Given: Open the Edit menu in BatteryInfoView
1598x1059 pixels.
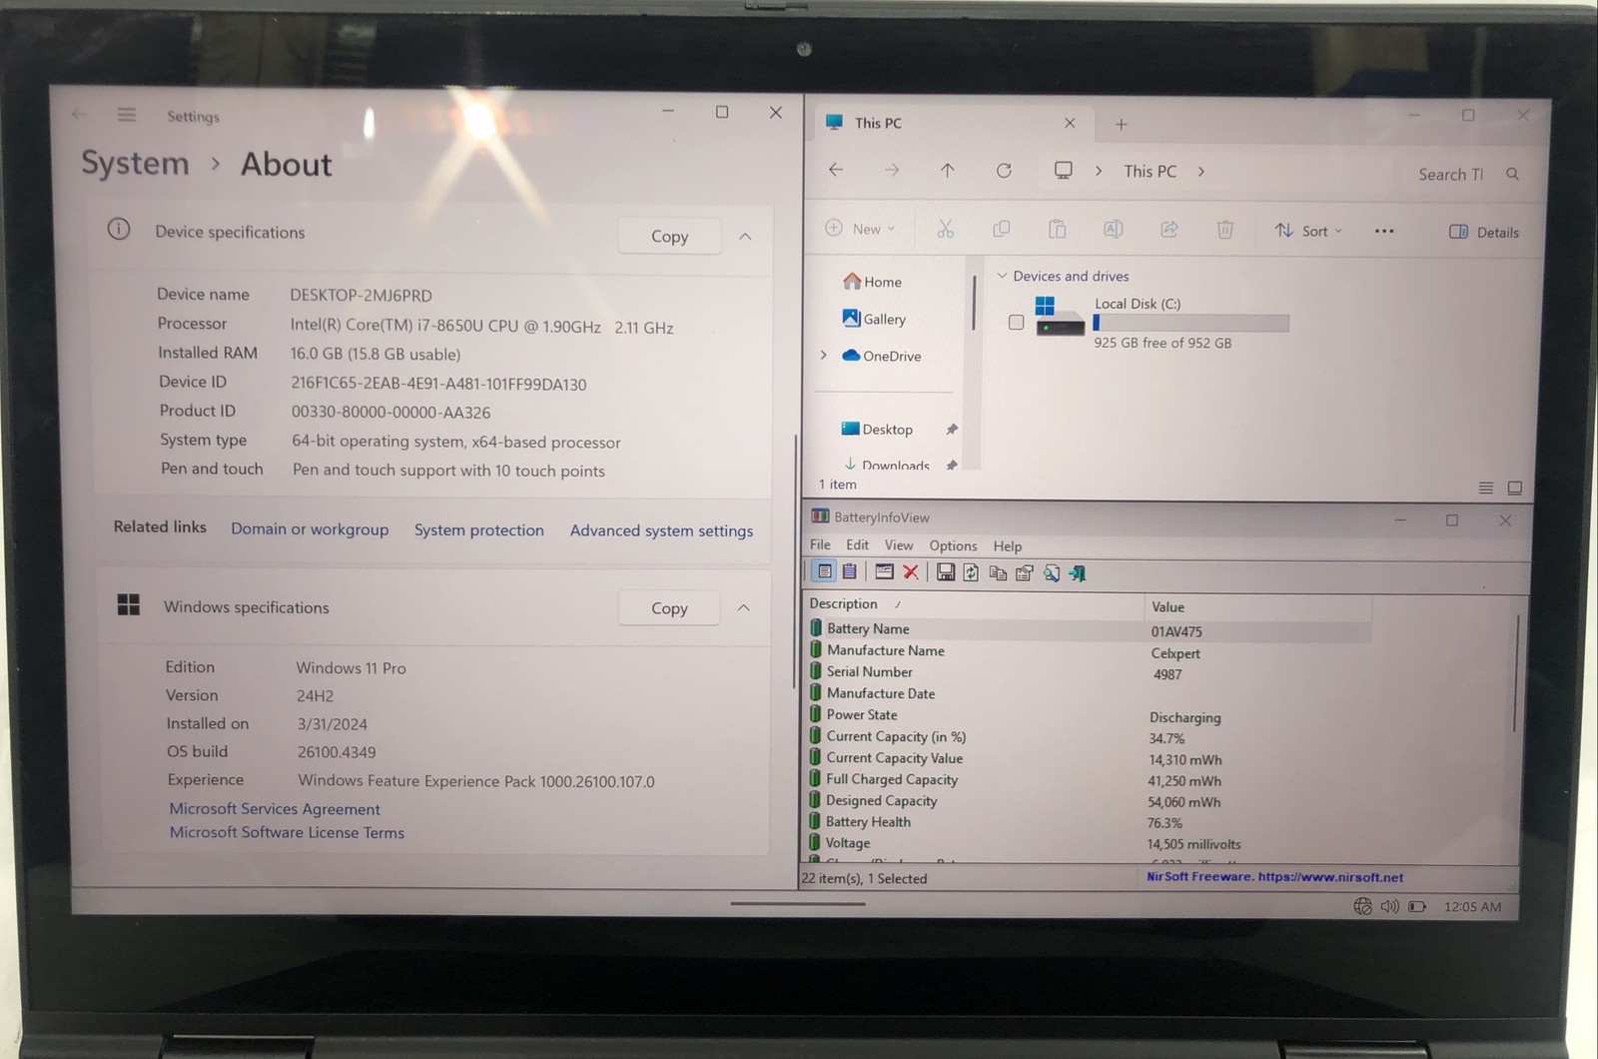Looking at the screenshot, I should (857, 544).
